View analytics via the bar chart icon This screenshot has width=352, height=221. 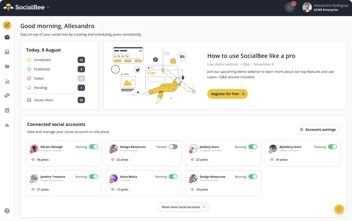[x=7, y=81]
